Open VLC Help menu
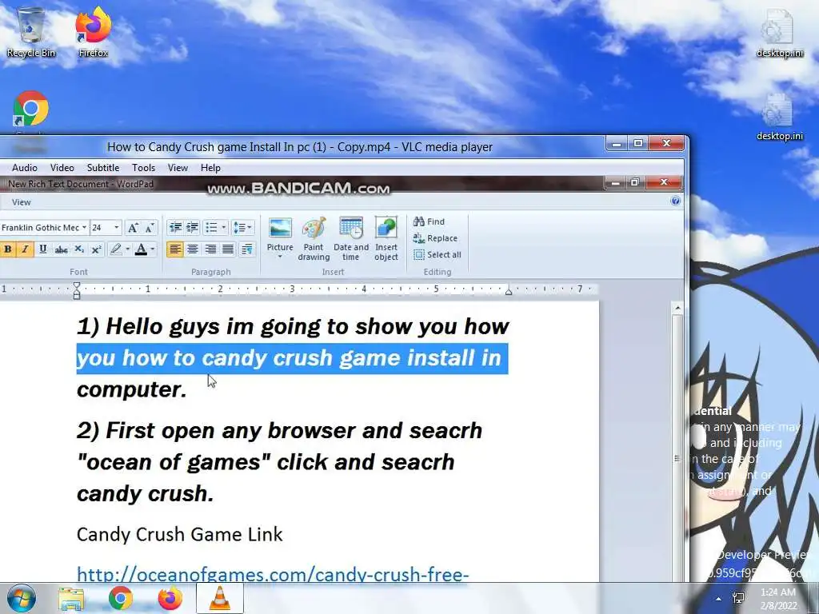 pos(210,168)
